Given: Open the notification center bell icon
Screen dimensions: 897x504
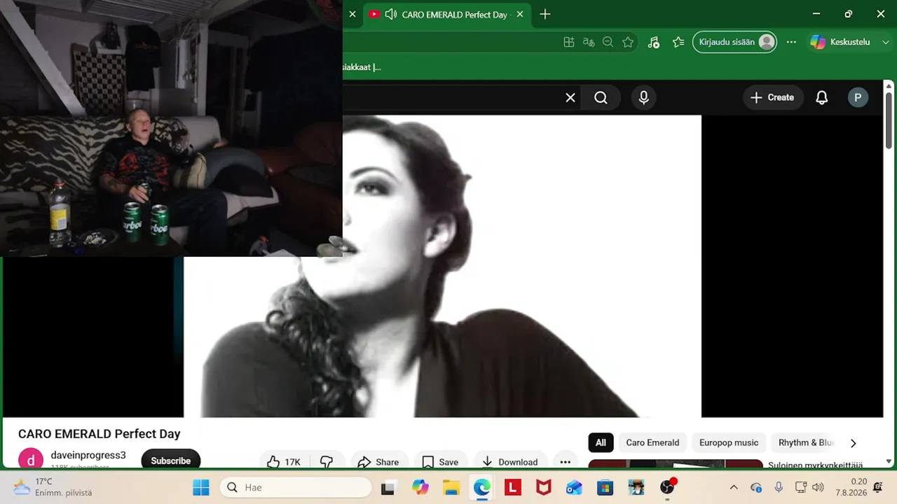Looking at the screenshot, I should click(878, 487).
